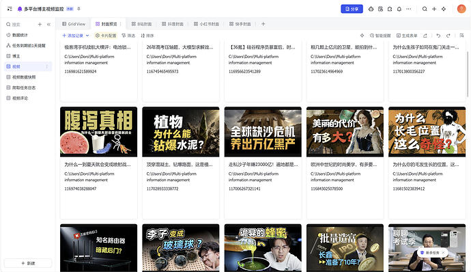Open the permissions icon next to robot icon
This screenshot has width=471, height=272.
(x=380, y=9)
